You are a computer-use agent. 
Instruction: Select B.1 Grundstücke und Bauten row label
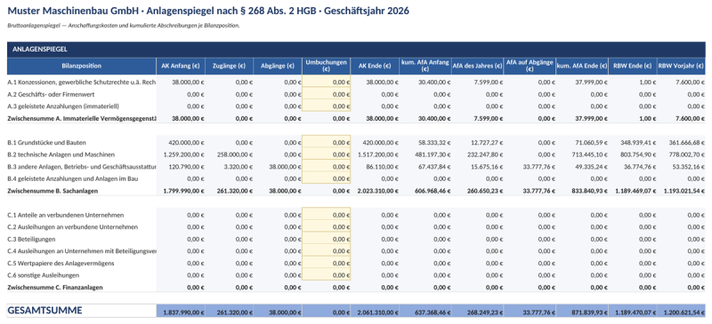(x=47, y=142)
